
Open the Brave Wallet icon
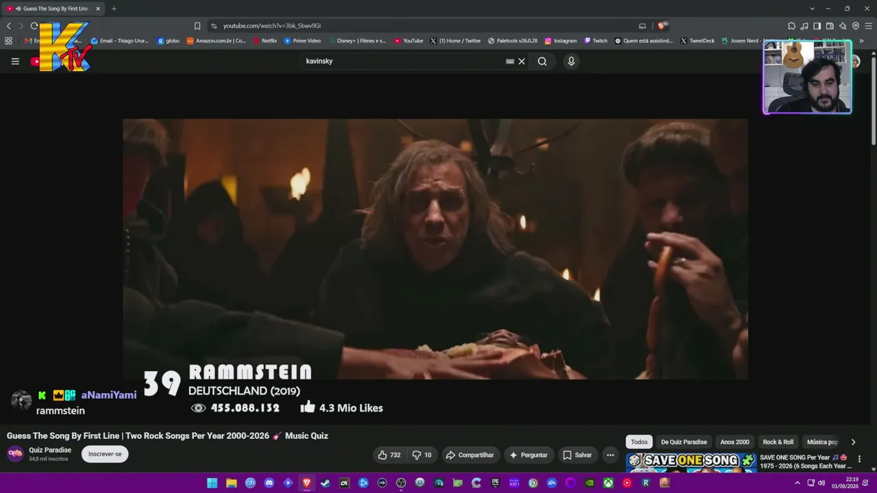(x=830, y=26)
